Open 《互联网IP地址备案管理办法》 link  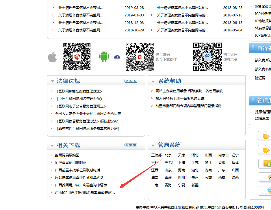click(x=79, y=91)
